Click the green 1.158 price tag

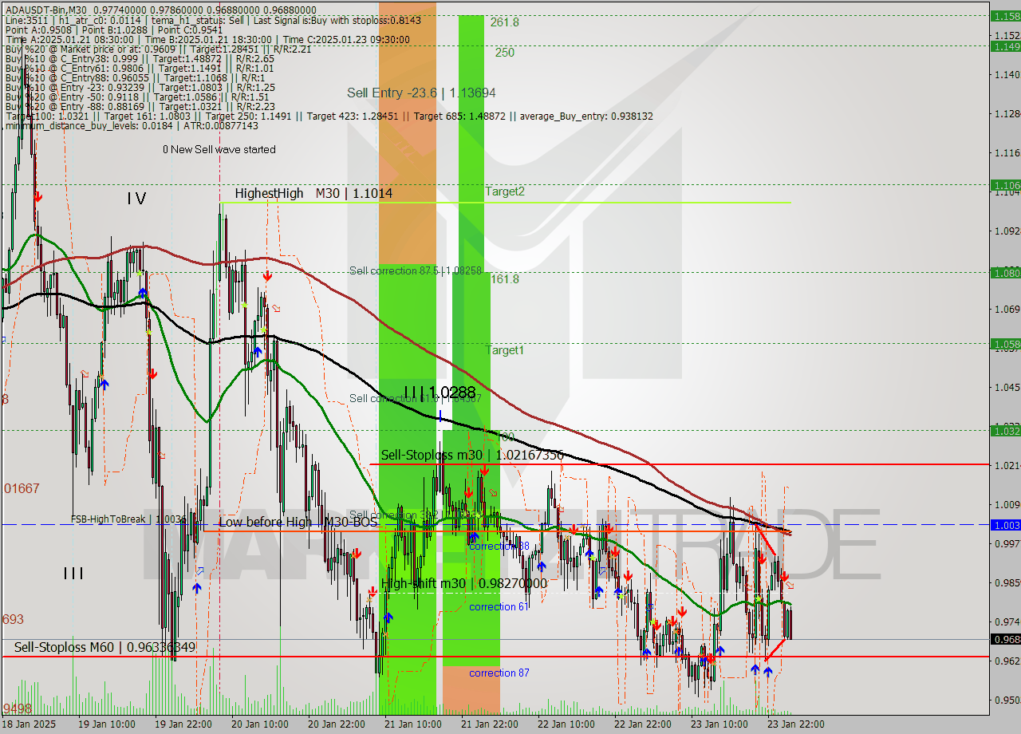click(1005, 15)
